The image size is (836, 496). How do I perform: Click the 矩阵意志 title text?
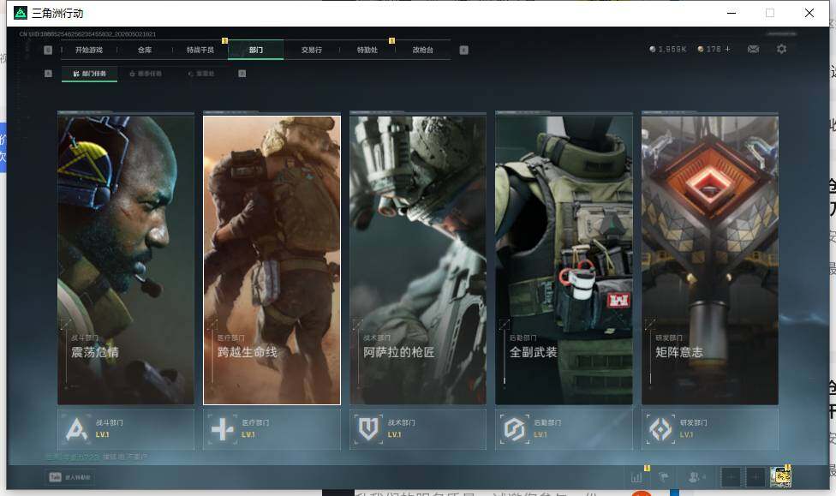[679, 352]
